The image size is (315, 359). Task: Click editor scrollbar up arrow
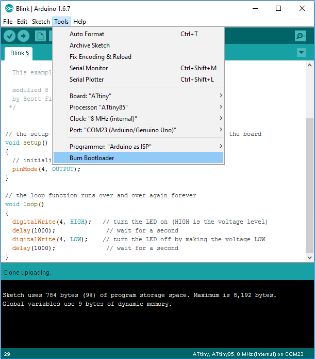coord(309,65)
